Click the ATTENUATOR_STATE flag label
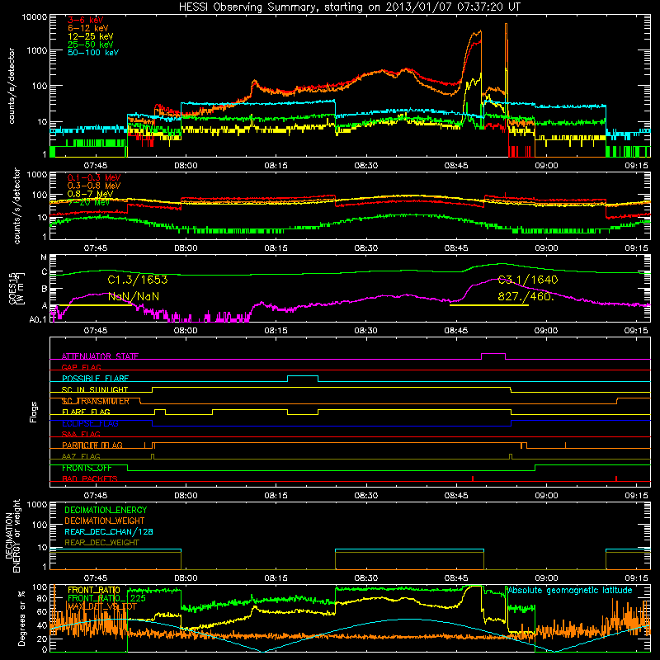660x660 pixels. 100,356
